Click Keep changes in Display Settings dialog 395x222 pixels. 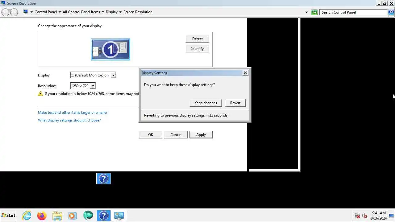tap(206, 103)
